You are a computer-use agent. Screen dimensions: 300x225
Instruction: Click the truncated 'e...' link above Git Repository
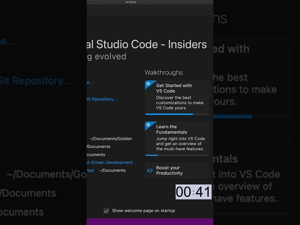pyautogui.click(x=90, y=82)
